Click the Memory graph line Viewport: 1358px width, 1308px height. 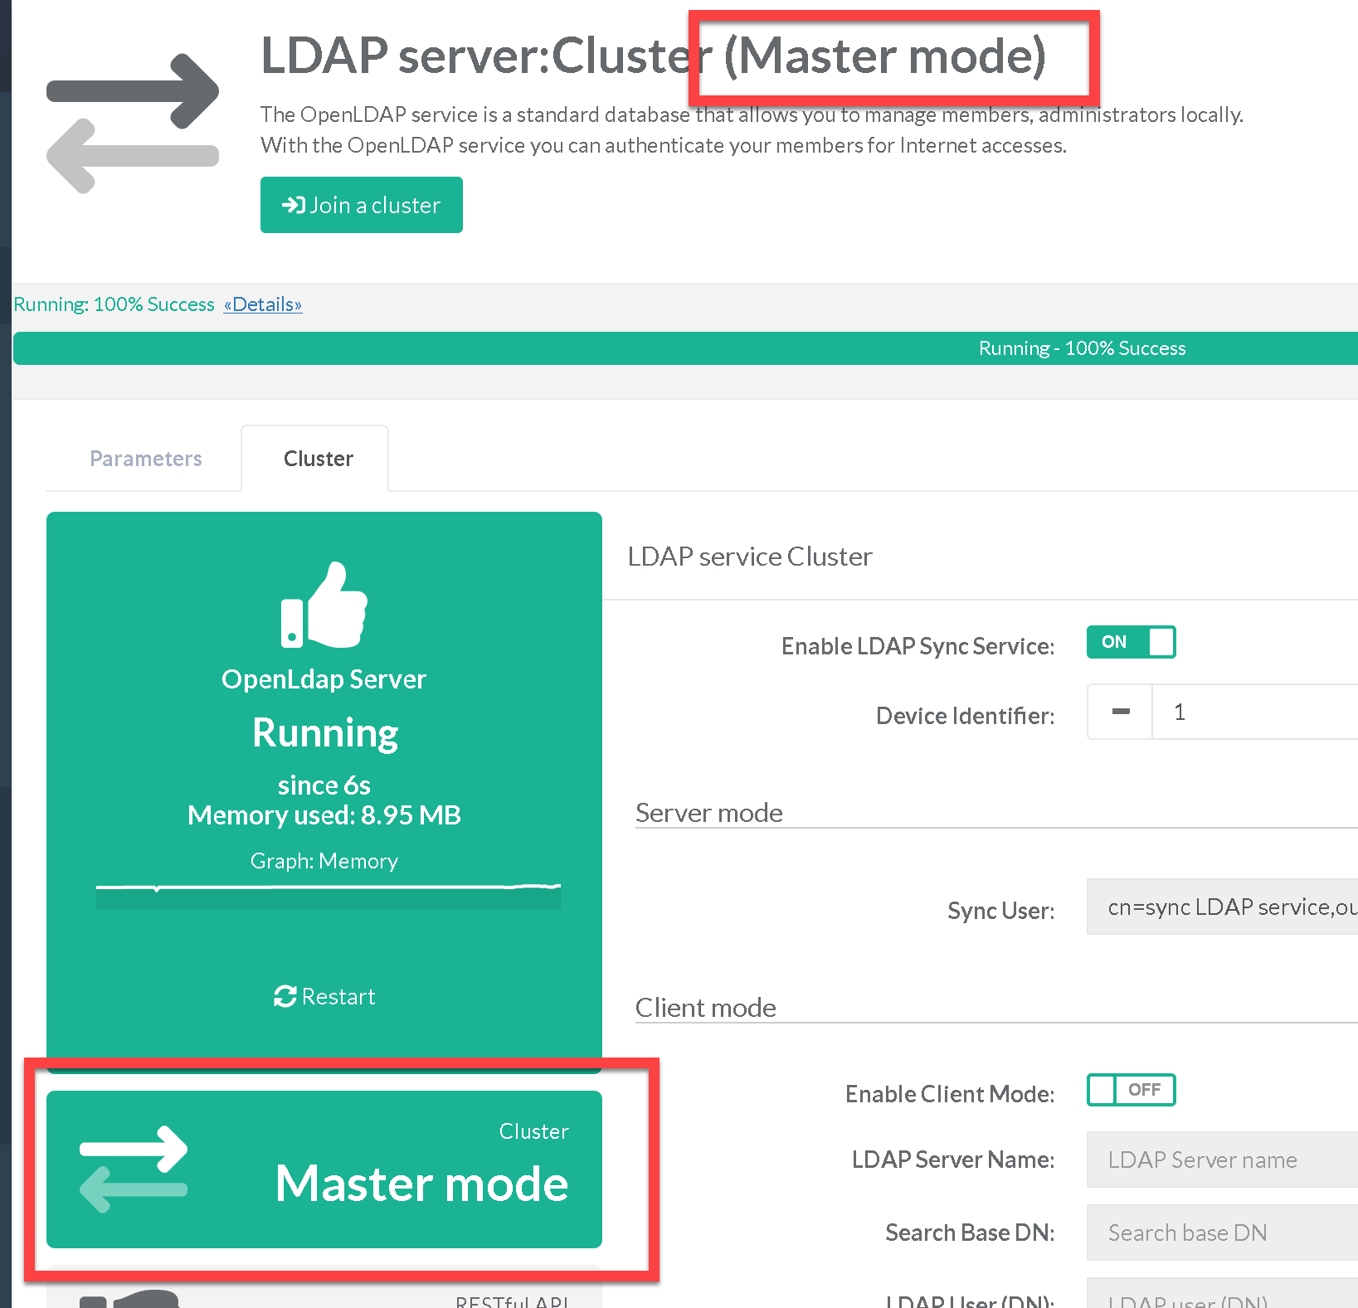(328, 888)
